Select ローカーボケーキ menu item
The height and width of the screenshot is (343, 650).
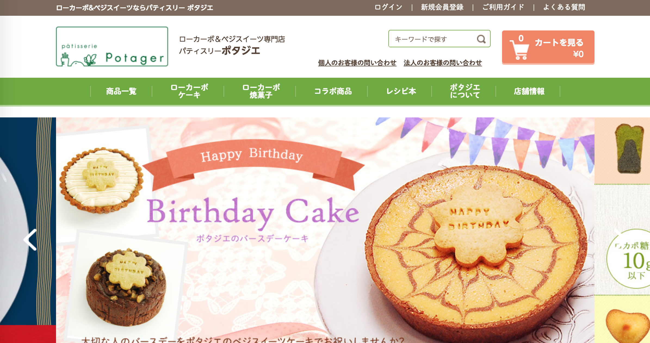(189, 91)
